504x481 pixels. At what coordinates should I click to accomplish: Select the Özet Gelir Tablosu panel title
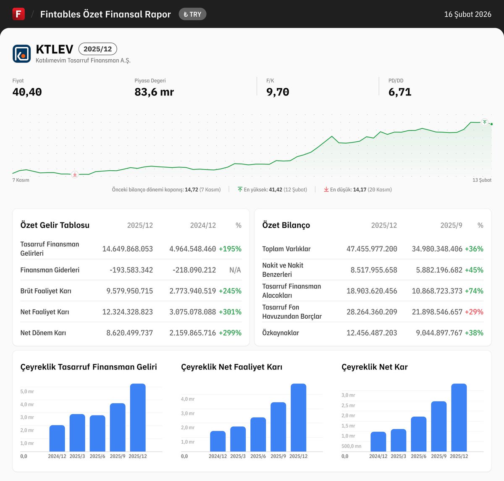tap(55, 225)
